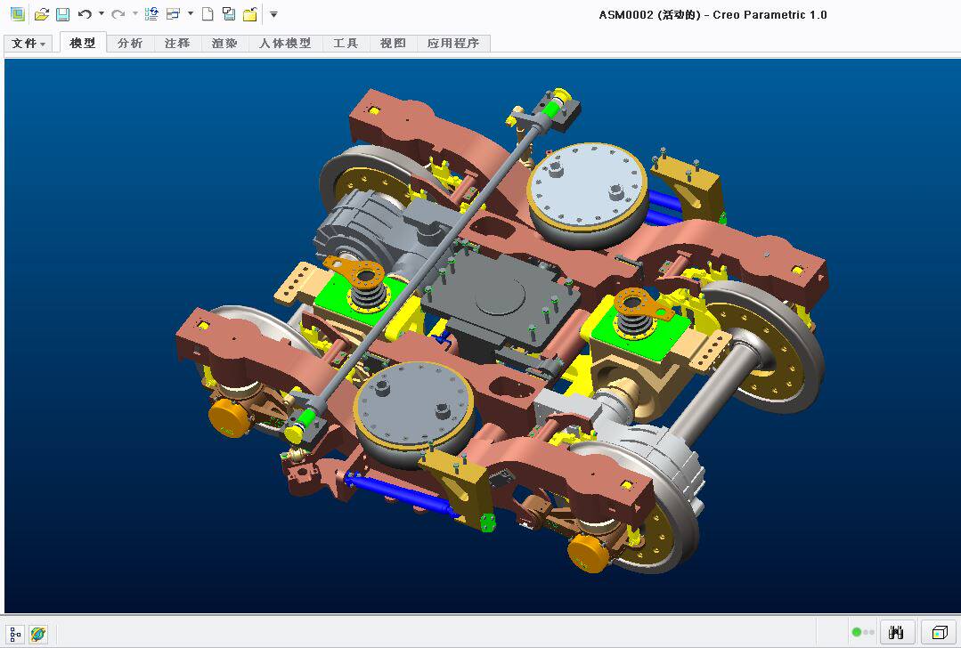961x648 pixels.
Task: Click the binoculars find button
Action: pyautogui.click(x=896, y=632)
